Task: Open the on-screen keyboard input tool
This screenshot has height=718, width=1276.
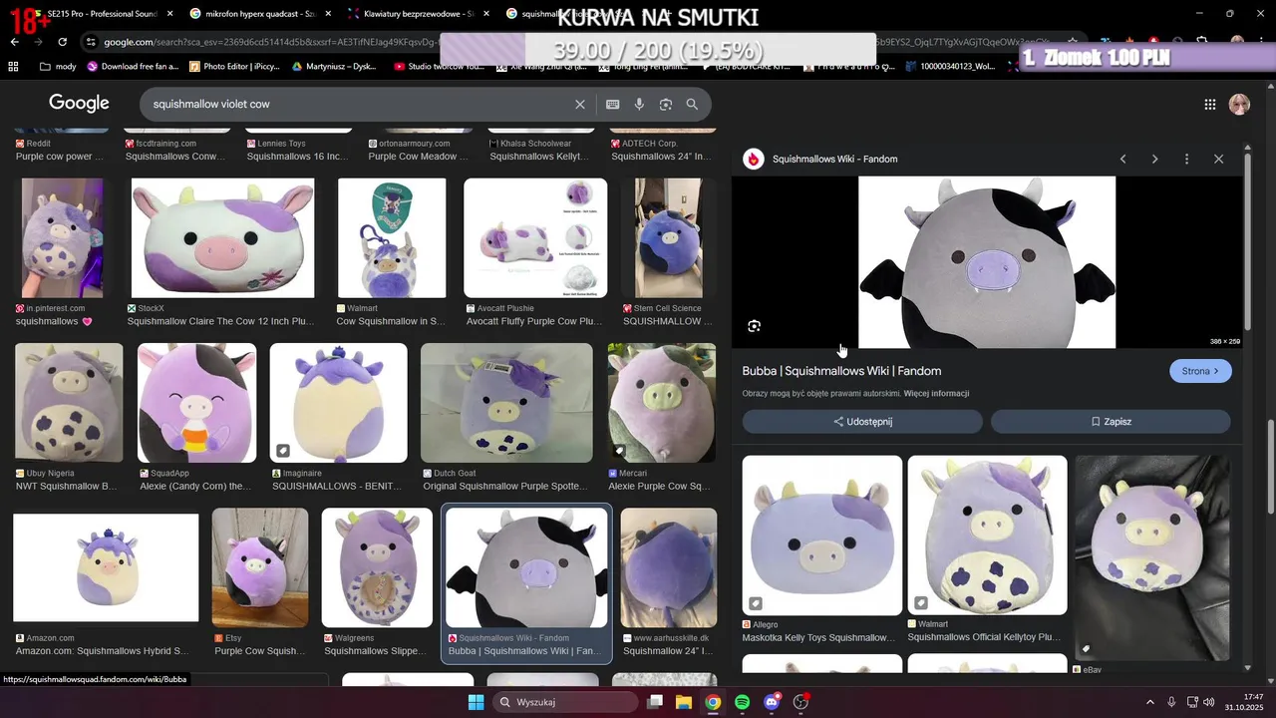Action: click(613, 104)
